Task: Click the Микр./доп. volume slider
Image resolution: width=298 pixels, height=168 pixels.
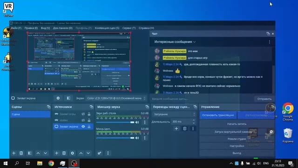Action: tap(115, 138)
